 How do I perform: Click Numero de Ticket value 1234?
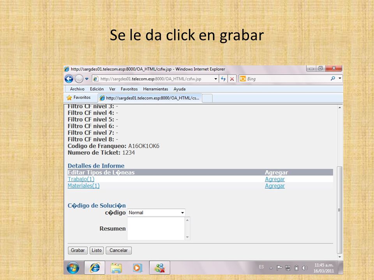(x=129, y=152)
